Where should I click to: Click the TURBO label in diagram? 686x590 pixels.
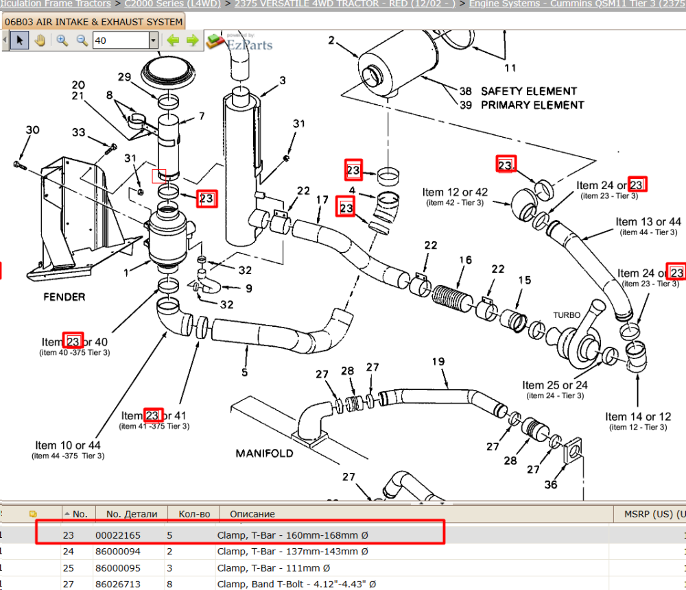[567, 315]
